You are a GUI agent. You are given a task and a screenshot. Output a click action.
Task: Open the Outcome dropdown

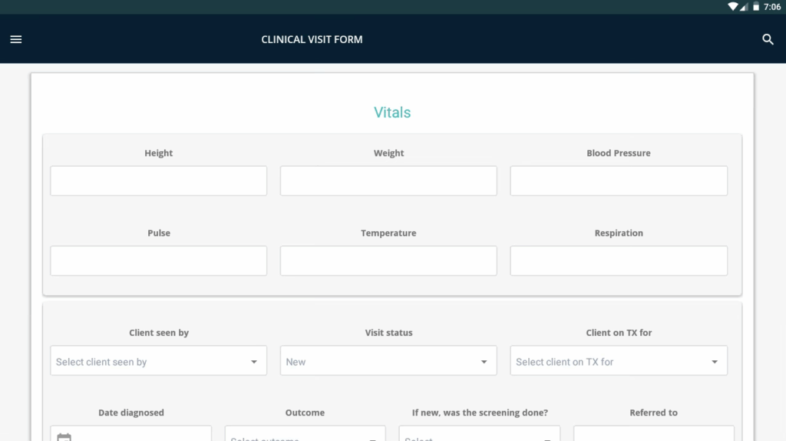pyautogui.click(x=305, y=436)
